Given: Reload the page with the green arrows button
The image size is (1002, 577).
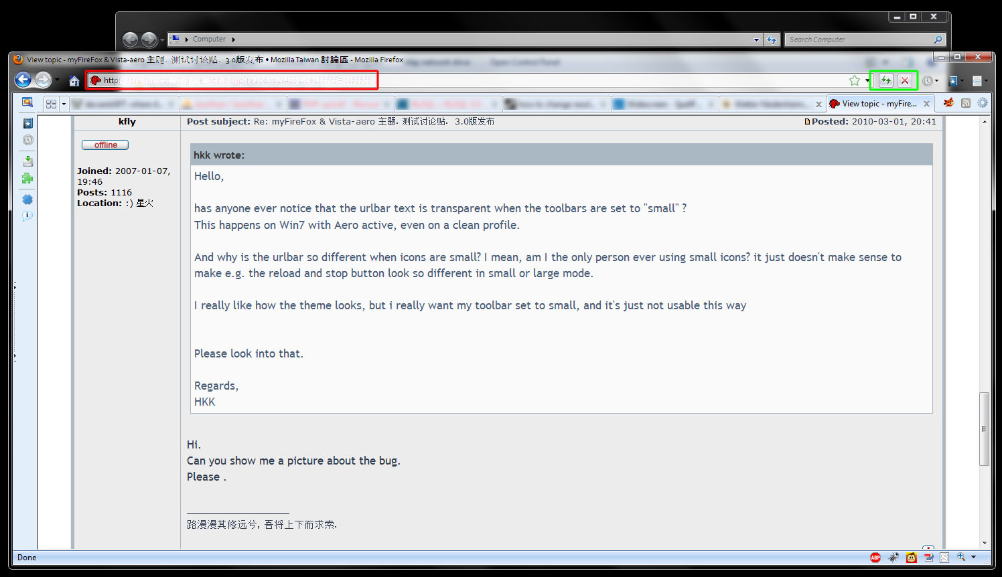Looking at the screenshot, I should (x=885, y=80).
